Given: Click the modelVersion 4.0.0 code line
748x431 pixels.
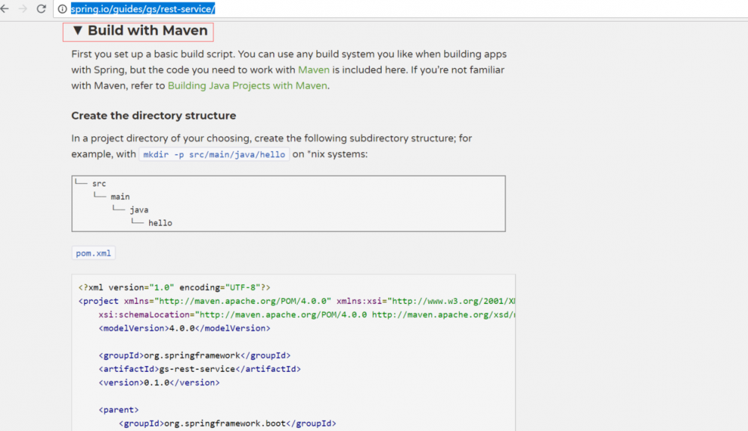Looking at the screenshot, I should [184, 328].
